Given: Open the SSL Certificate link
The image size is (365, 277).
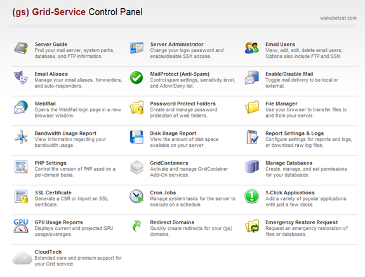Looking at the screenshot, I should point(53,193).
